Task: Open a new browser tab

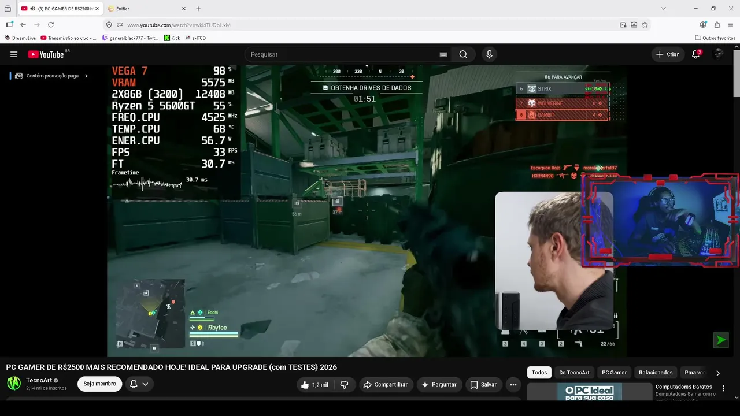Action: pyautogui.click(x=198, y=9)
